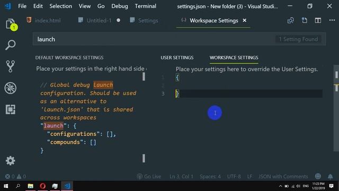339x191 pixels.
Task: Open notifications bell in status bar
Action: (331, 177)
